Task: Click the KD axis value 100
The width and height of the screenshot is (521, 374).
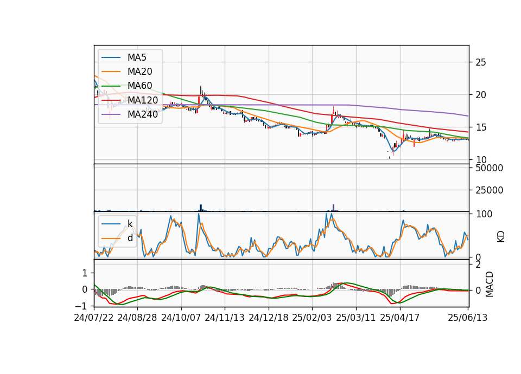Action: [484, 214]
